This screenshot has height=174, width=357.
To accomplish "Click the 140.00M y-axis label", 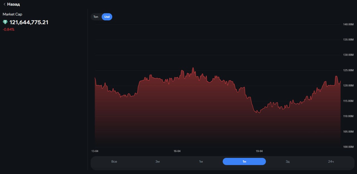I will coord(348,24).
